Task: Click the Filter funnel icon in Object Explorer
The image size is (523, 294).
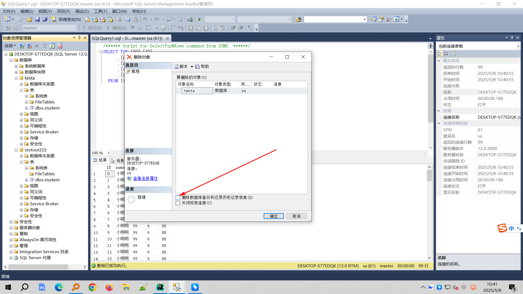Action: click(44, 46)
